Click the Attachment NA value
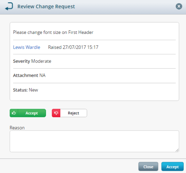Screen dimensions: 186x173 [43, 76]
